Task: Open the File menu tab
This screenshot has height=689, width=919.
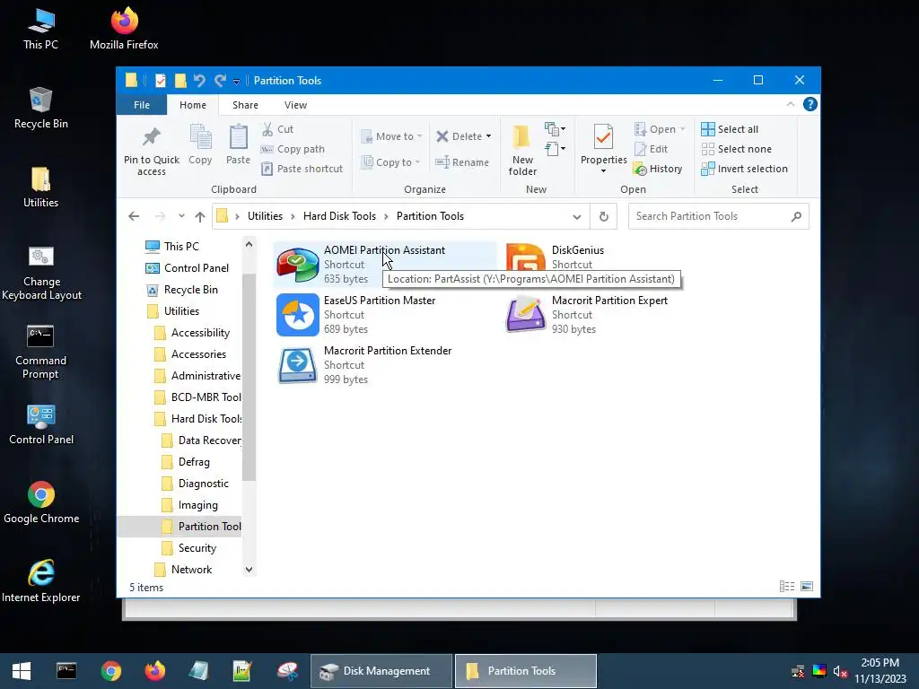Action: [141, 105]
